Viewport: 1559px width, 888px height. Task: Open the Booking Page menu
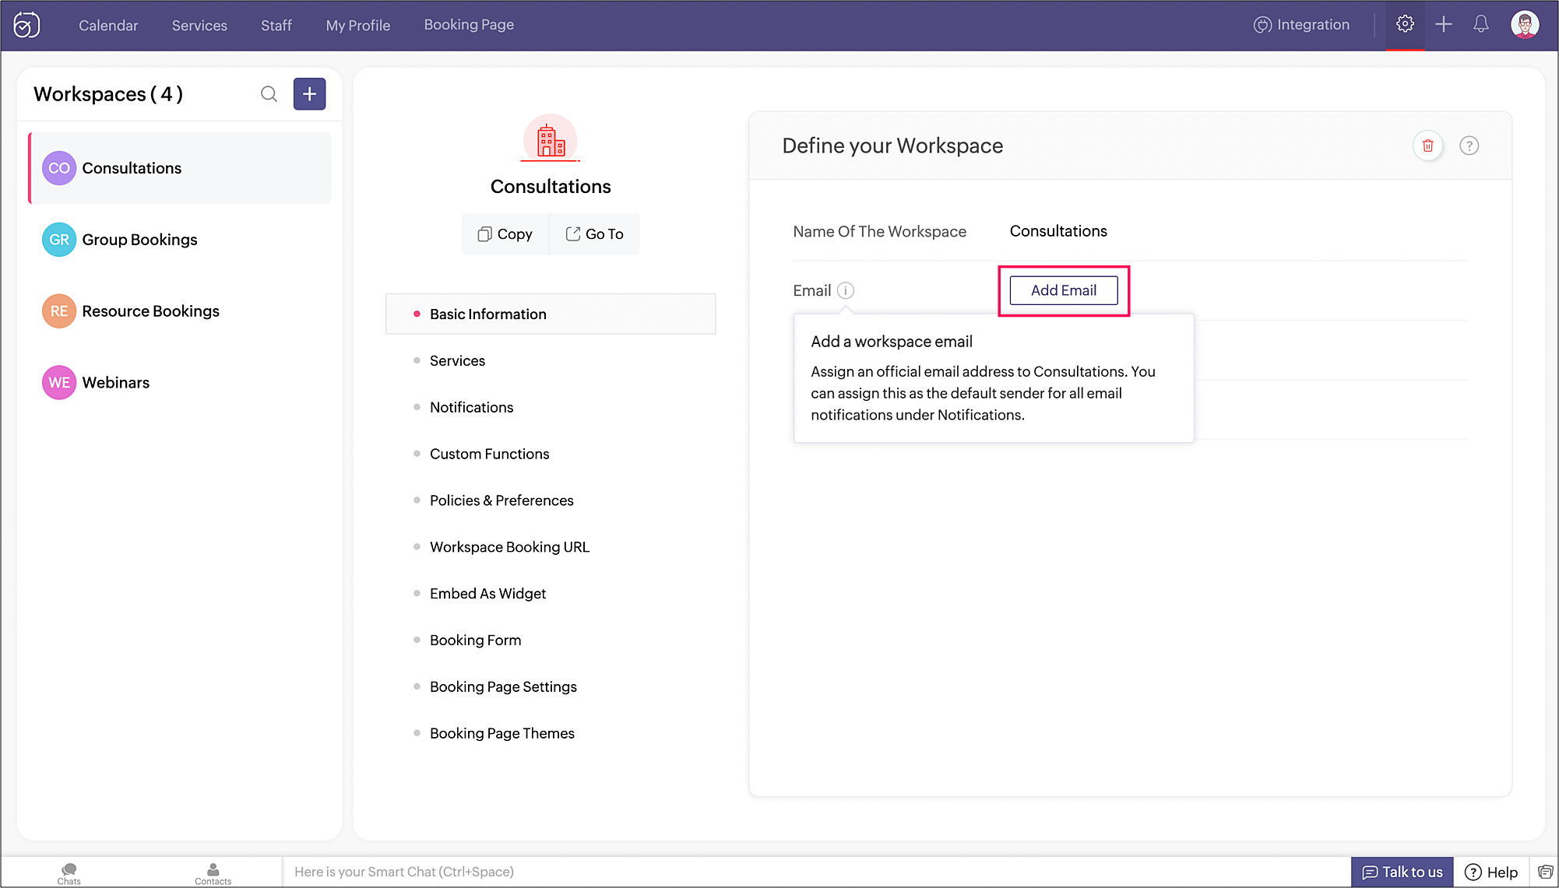click(x=469, y=25)
